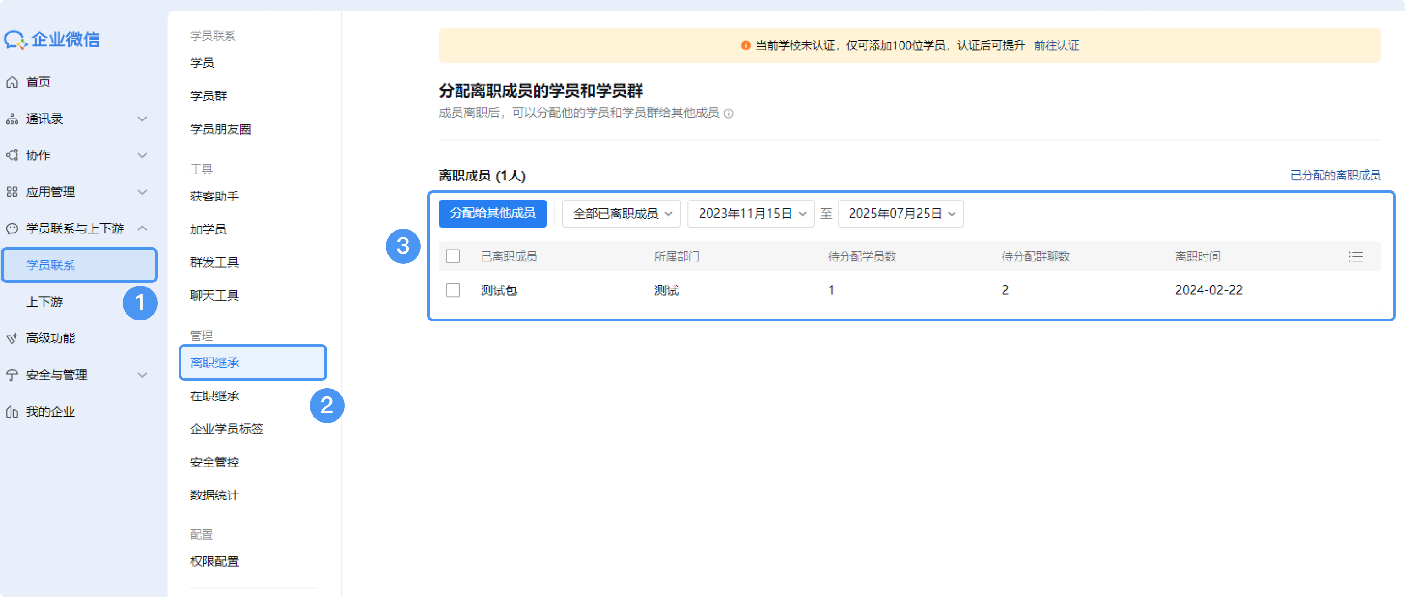Click the 待分配群聊数 column header

1035,256
